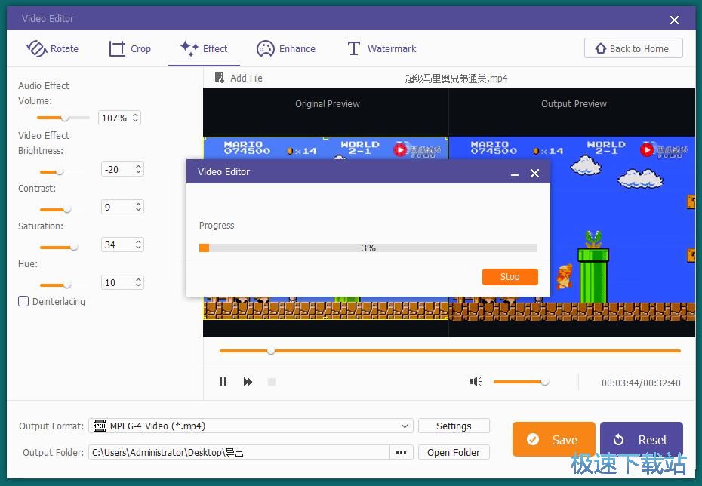
Task: Open the Enhance tab
Action: pyautogui.click(x=286, y=48)
